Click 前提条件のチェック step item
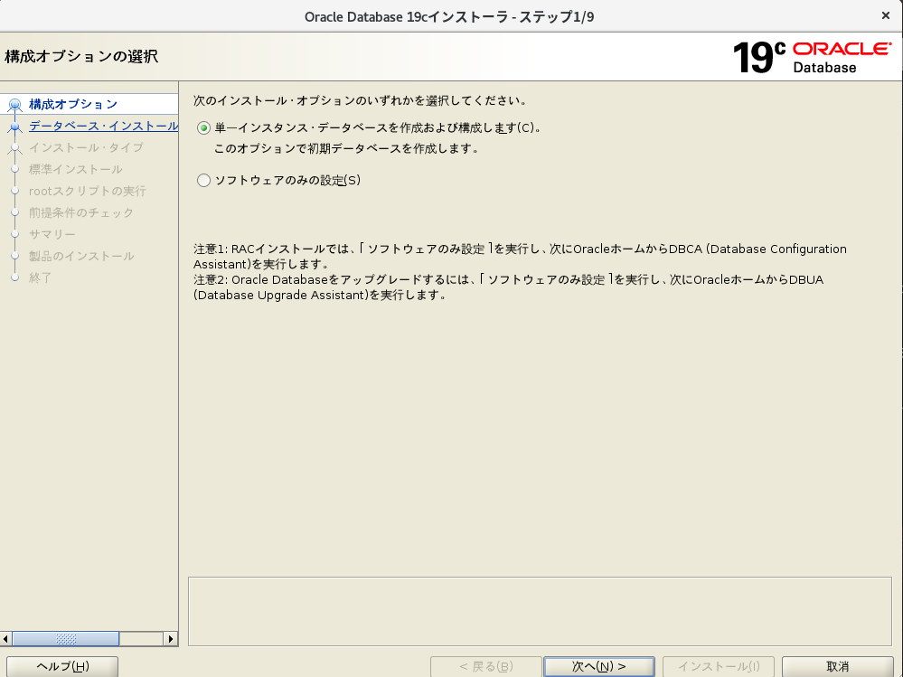The image size is (903, 677). pyautogui.click(x=81, y=212)
